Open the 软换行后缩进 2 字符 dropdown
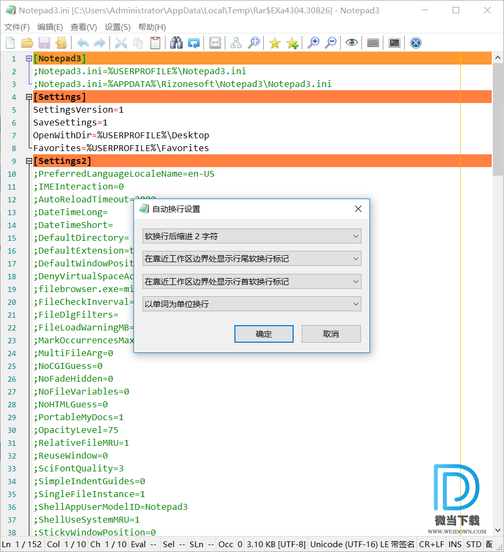 tap(252, 236)
